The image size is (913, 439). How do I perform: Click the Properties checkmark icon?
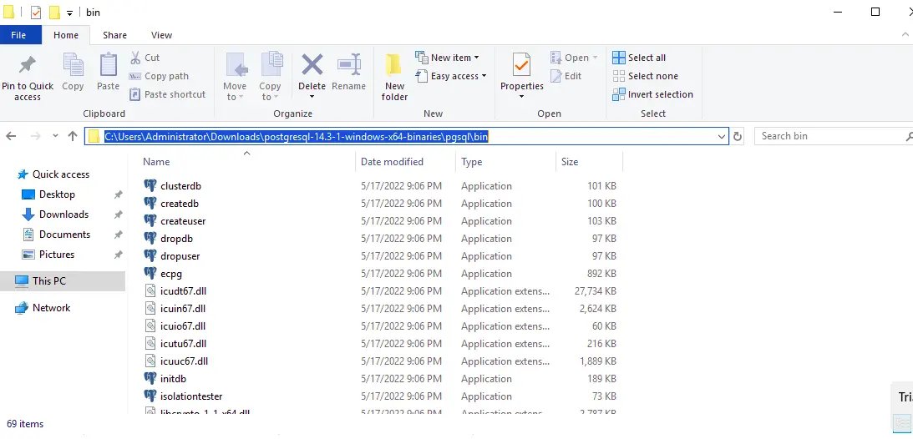[522, 64]
